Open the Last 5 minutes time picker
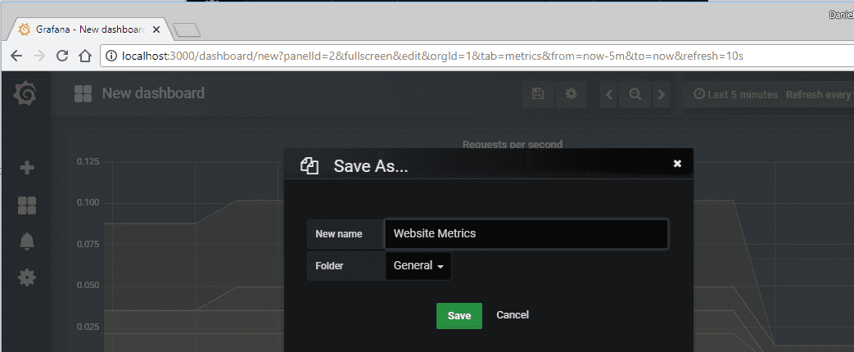 (736, 95)
